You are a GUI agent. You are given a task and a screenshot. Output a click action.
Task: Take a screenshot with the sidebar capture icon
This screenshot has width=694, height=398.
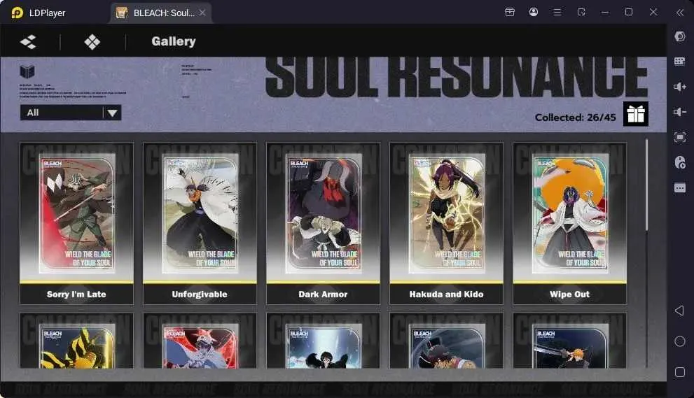680,137
